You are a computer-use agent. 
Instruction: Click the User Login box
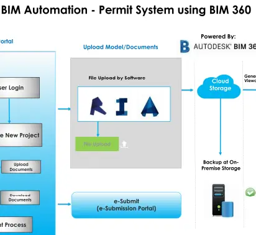point(20,88)
